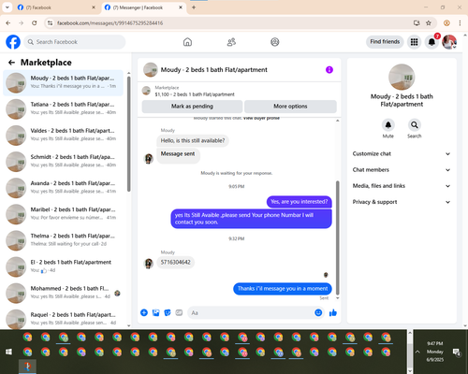Click the 'Hello, is this still available?' message
This screenshot has width=468, height=374.
point(193,141)
